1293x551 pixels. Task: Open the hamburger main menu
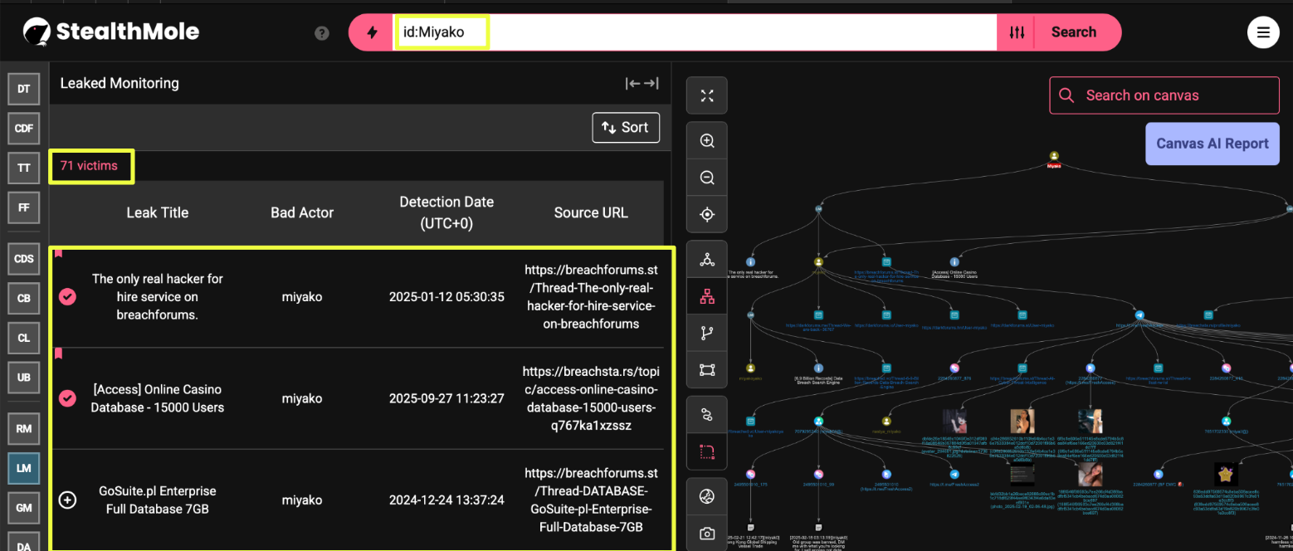click(1262, 32)
